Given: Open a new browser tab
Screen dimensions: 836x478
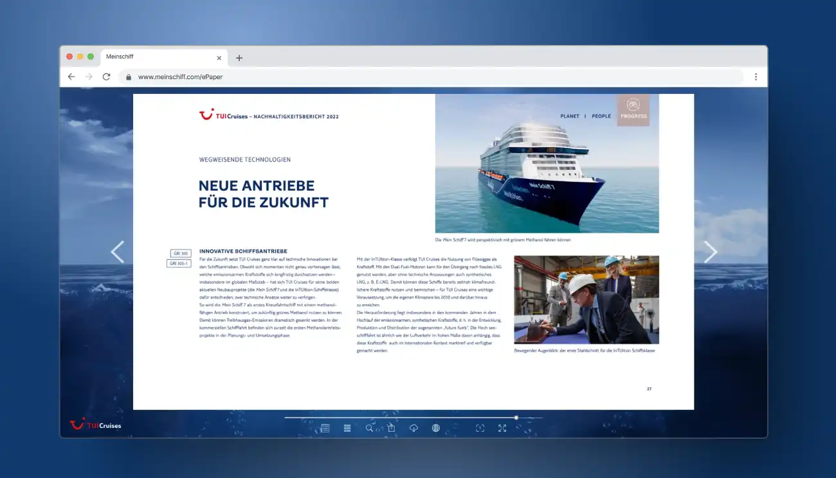Looking at the screenshot, I should pos(239,58).
